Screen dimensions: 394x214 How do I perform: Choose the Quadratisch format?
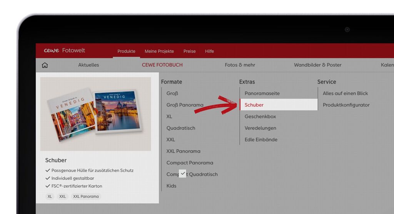pos(181,128)
